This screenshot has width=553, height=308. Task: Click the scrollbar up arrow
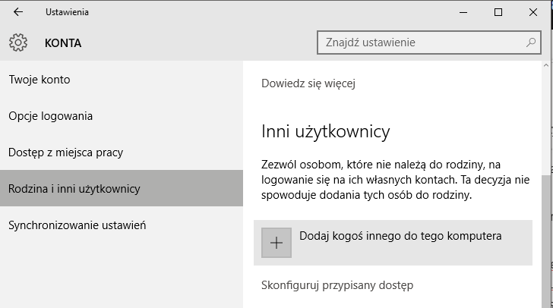546,65
